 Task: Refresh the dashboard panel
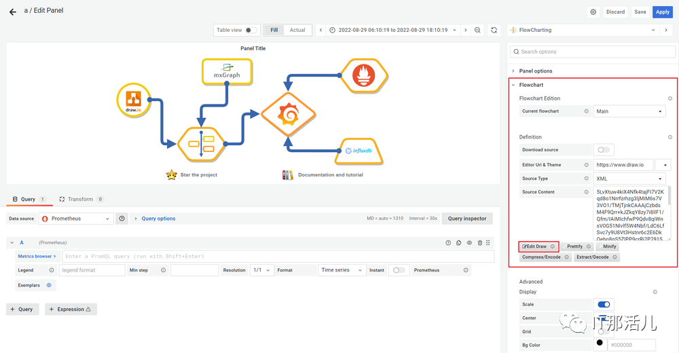[494, 31]
